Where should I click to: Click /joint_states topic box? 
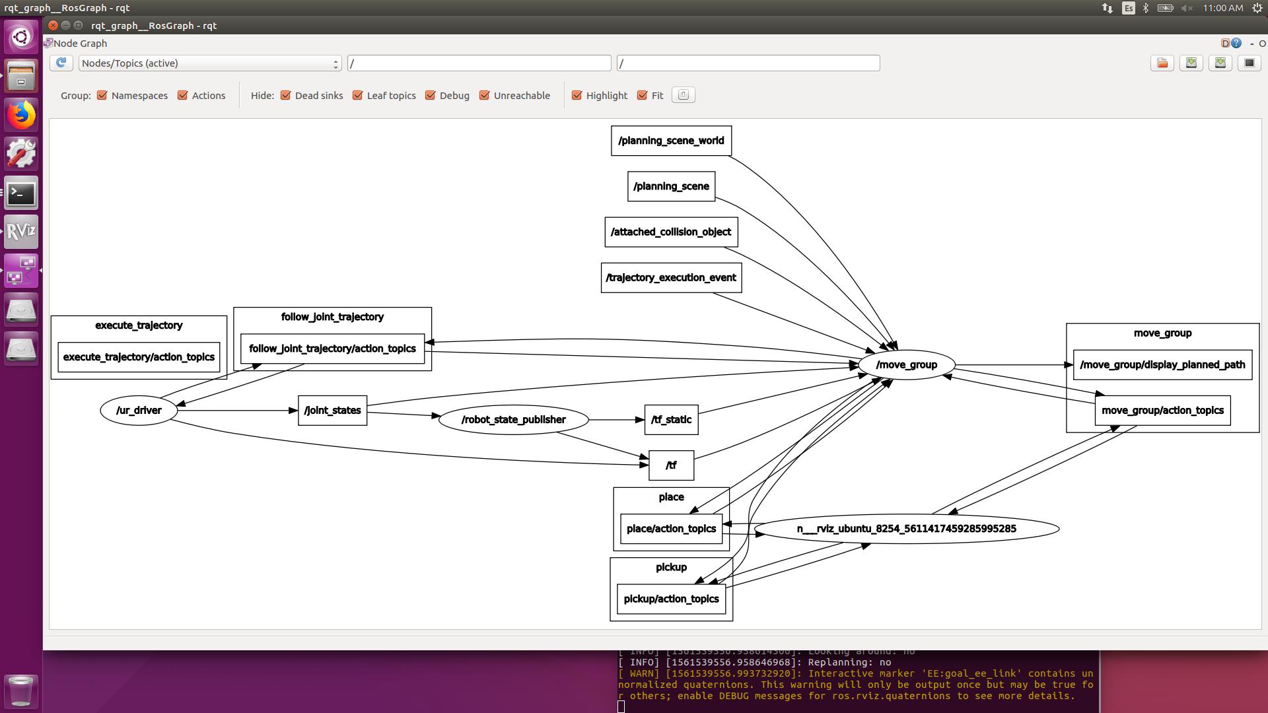332,410
